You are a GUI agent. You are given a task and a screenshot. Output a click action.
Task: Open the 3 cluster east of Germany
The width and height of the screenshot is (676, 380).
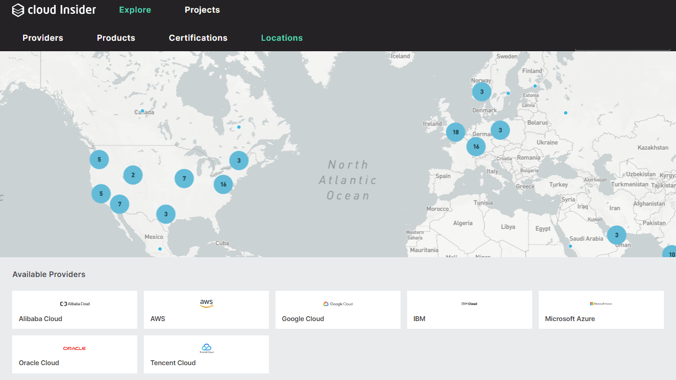click(500, 131)
